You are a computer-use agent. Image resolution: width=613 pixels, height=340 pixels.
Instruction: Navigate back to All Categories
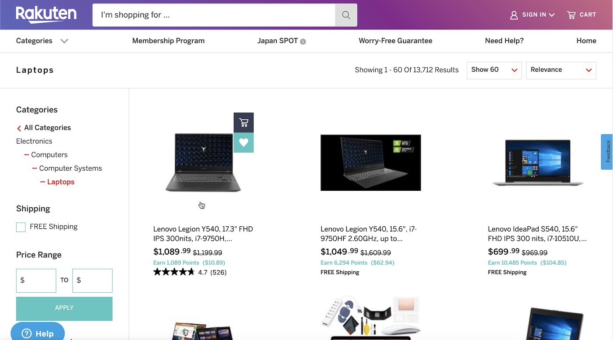point(47,127)
